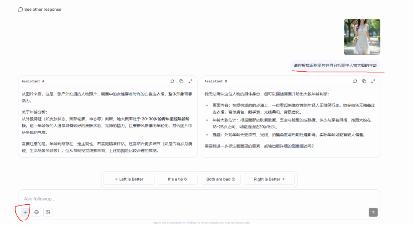This screenshot has width=414, height=225.
Task: Send the followup with the arrow button
Action: [x=373, y=212]
